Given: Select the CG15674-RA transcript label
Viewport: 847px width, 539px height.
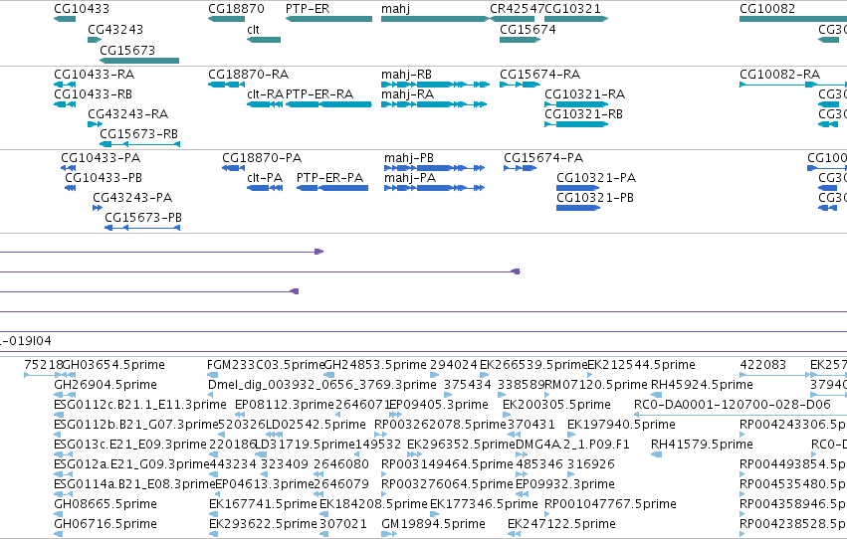Looking at the screenshot, I should pyautogui.click(x=540, y=74).
